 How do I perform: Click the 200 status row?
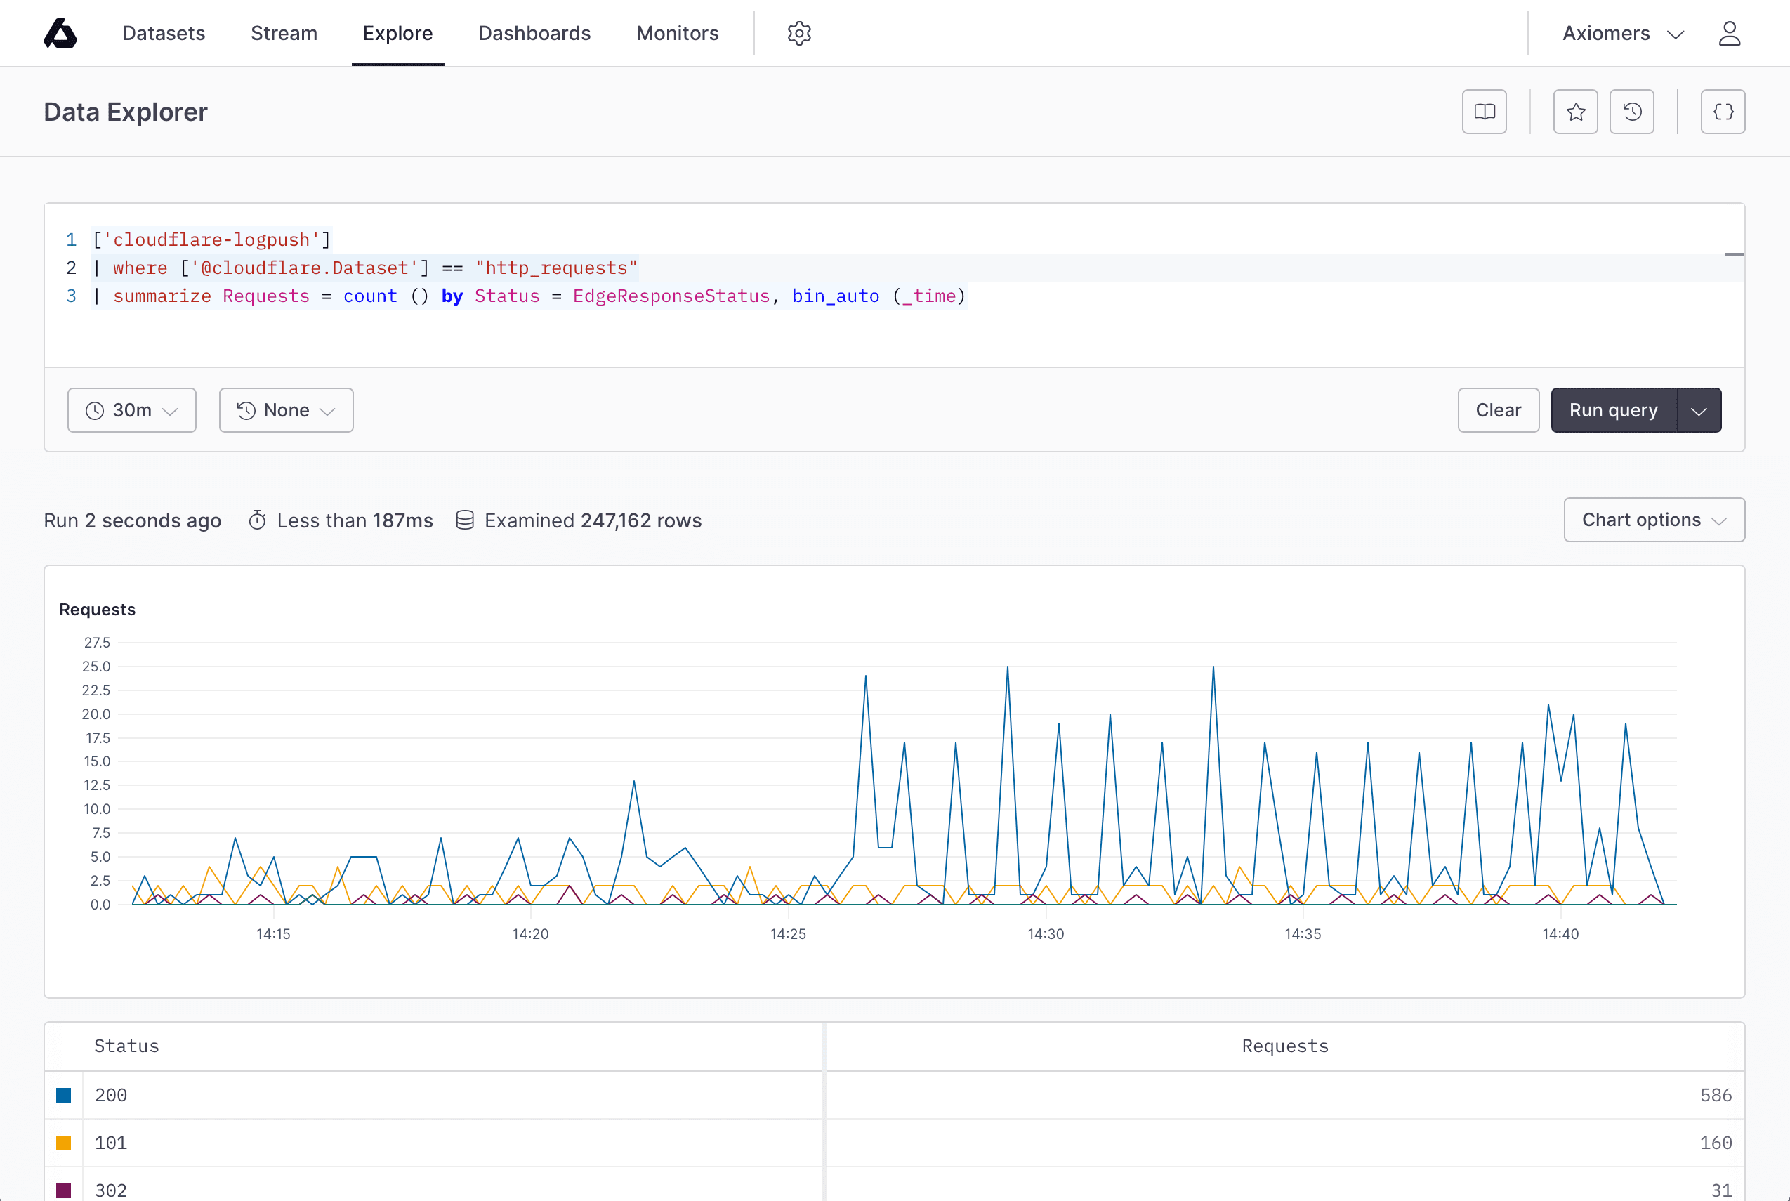pos(894,1096)
